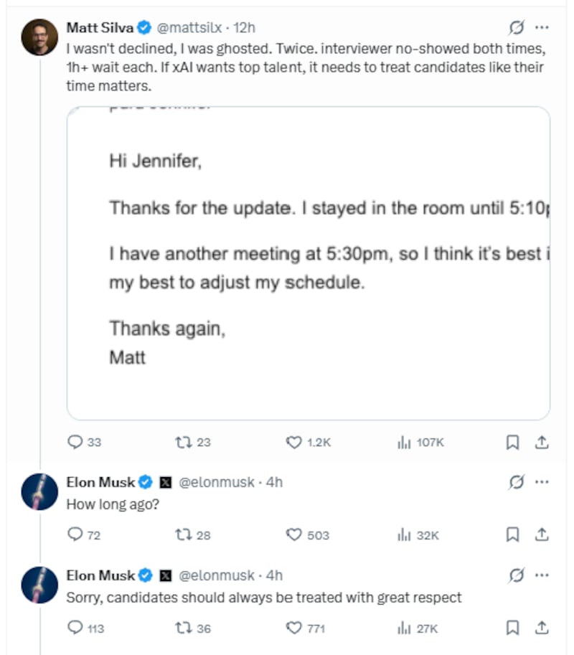Open more options on Elon Musk's first reply
This screenshot has width=574, height=655.
tap(543, 481)
